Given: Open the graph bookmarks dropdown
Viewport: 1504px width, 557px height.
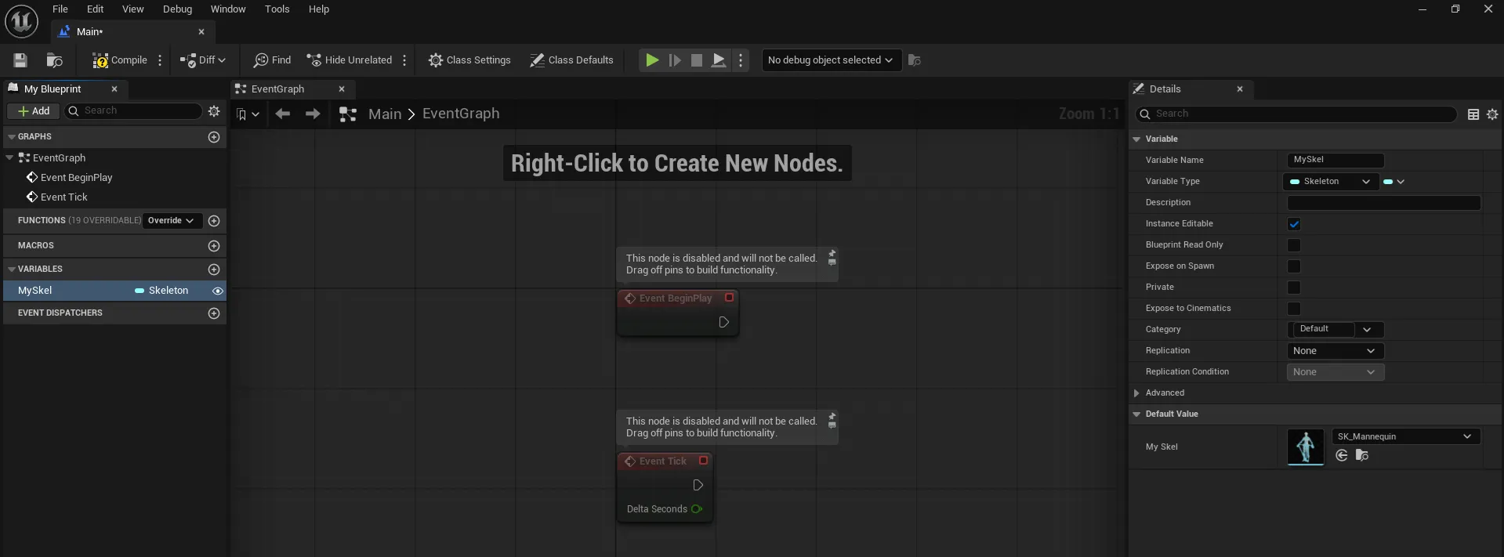Looking at the screenshot, I should 248,114.
